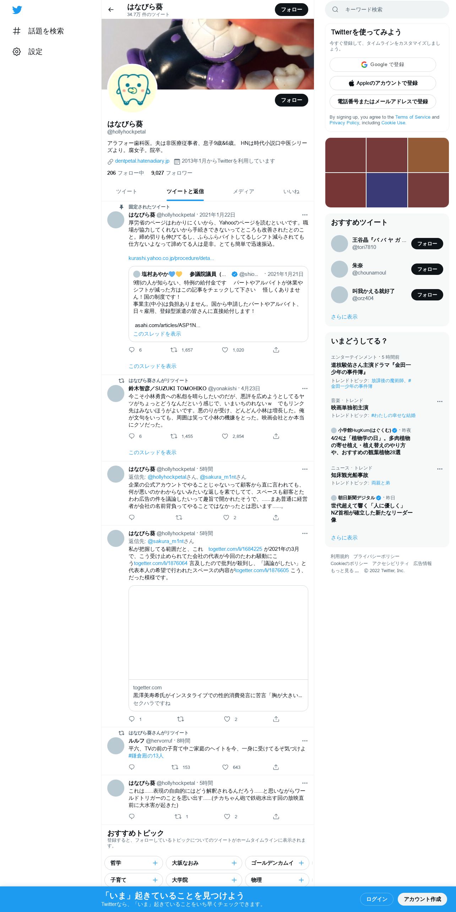
Task: Open the togetter.com link preview card
Action: pos(218,648)
